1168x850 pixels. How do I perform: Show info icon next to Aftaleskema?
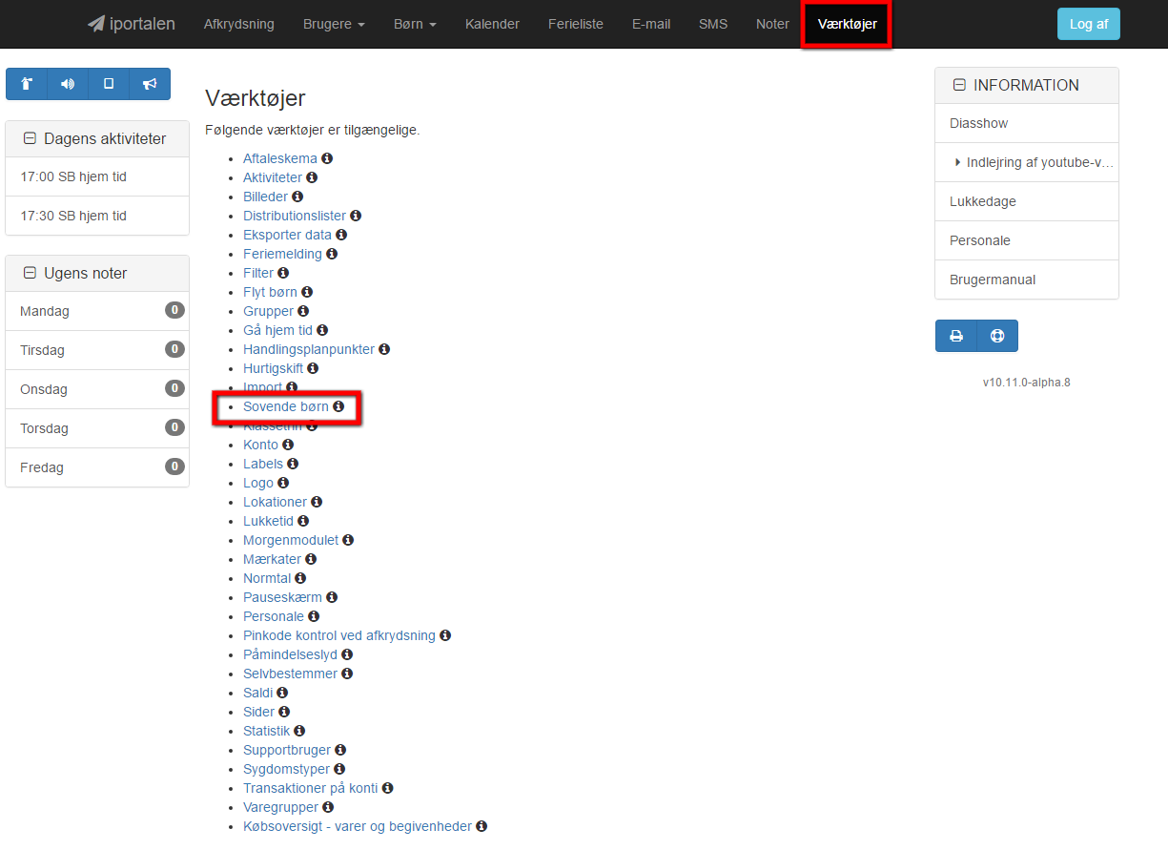click(x=327, y=158)
